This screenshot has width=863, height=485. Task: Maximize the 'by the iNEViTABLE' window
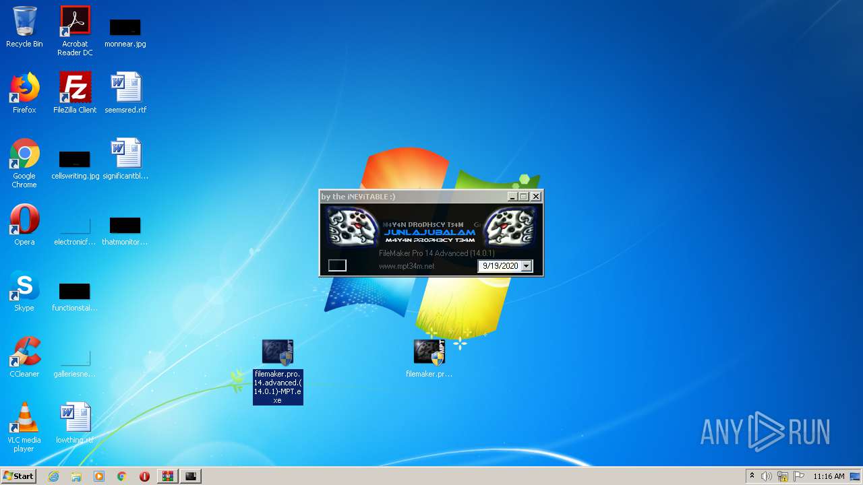pos(523,197)
